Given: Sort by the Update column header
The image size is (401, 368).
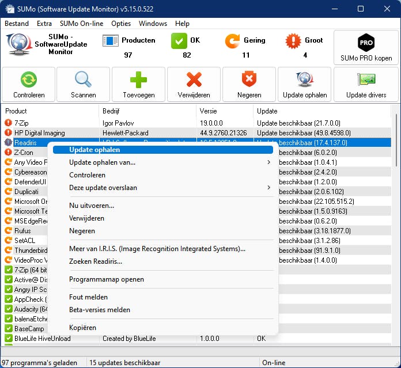Looking at the screenshot, I should 322,111.
